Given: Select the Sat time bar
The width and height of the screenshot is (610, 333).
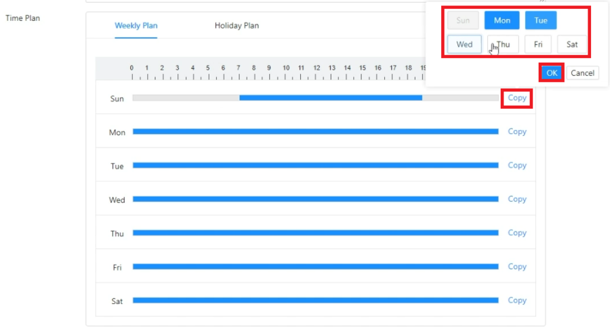Looking at the screenshot, I should click(315, 301).
